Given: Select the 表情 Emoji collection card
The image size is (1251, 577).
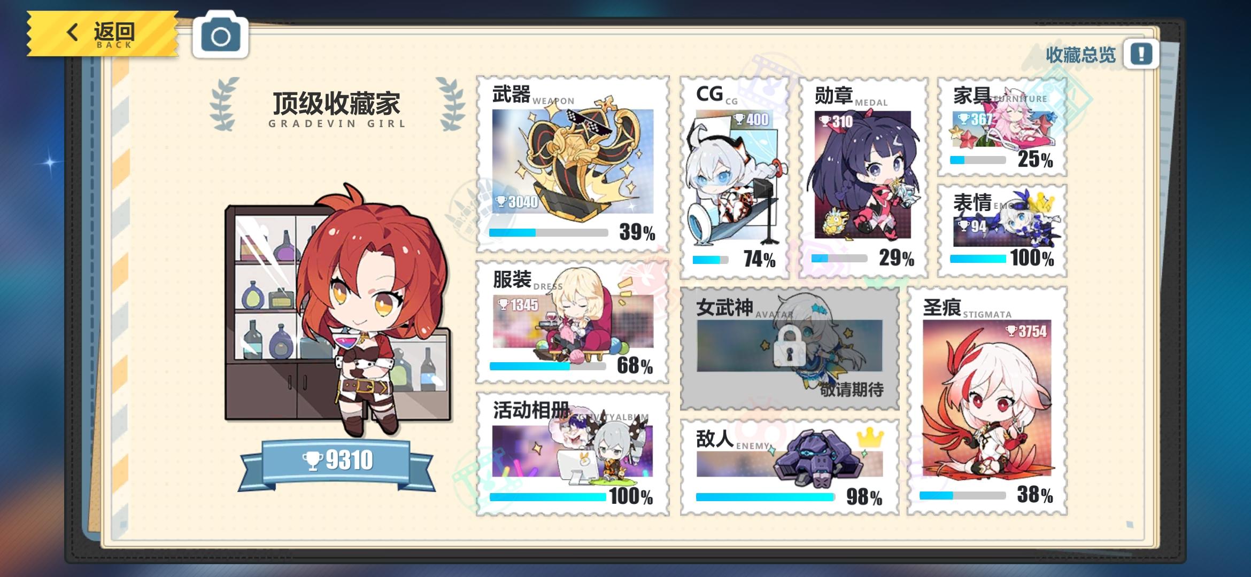Looking at the screenshot, I should coord(1002,230).
